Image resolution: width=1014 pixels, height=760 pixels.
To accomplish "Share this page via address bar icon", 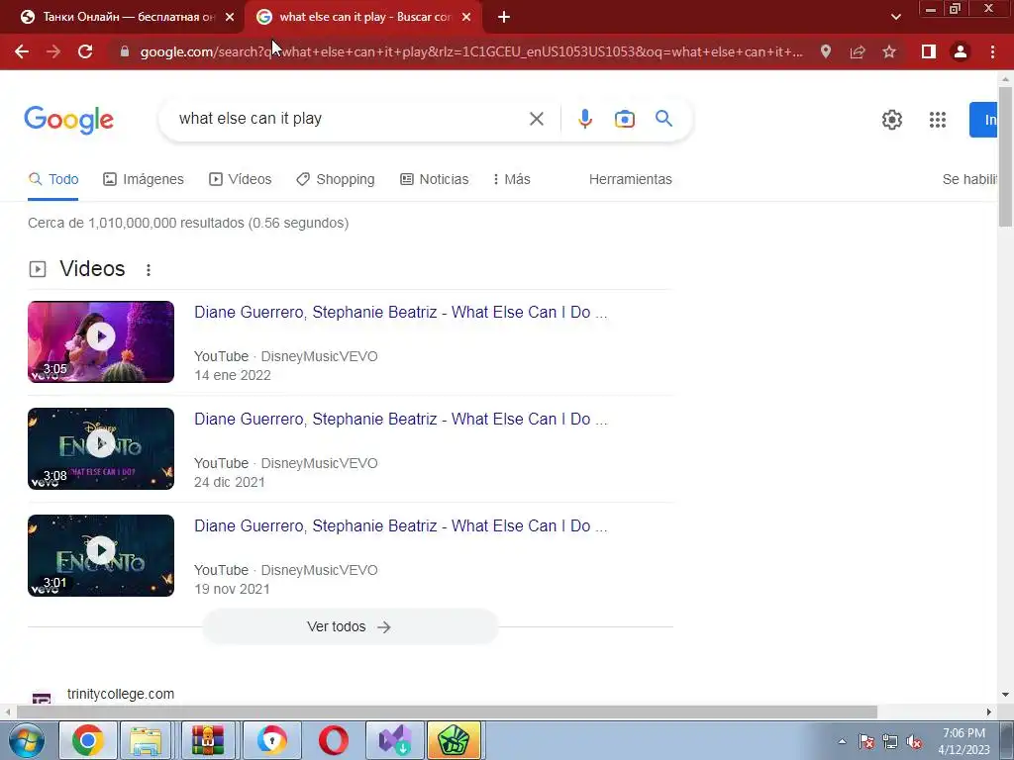I will point(858,51).
